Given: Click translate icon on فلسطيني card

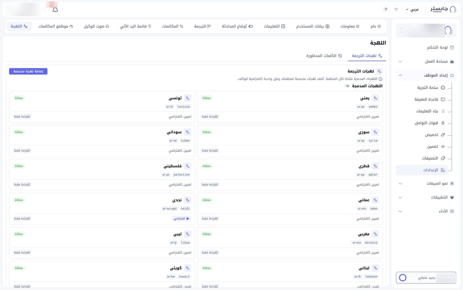Looking at the screenshot, I should (x=188, y=166).
